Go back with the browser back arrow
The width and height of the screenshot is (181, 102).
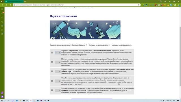coord(3,5)
